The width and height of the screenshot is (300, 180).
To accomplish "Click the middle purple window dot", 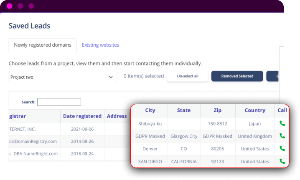I will 20,6.
